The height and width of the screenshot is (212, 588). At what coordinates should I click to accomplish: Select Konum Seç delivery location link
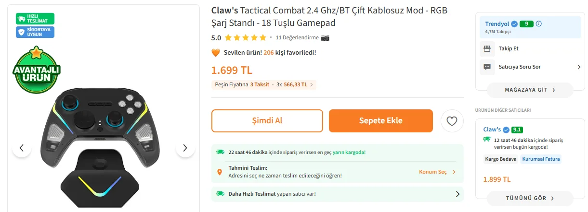coord(437,172)
